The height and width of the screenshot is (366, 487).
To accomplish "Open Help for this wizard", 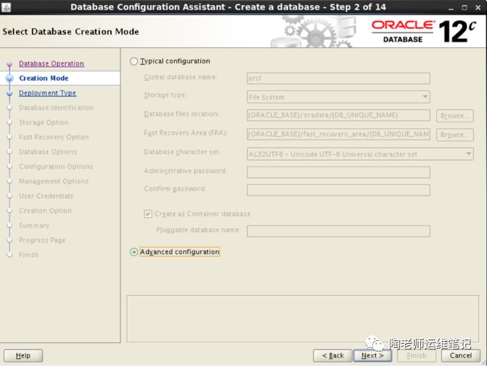I will click(23, 355).
